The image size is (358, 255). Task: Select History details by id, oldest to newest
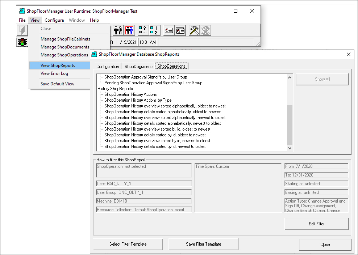155,135
